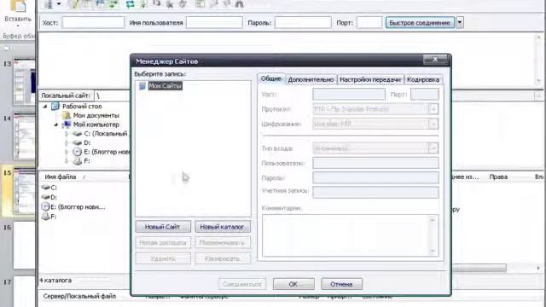Focus the Пользователь field
This screenshot has width=546, height=307.
point(375,163)
